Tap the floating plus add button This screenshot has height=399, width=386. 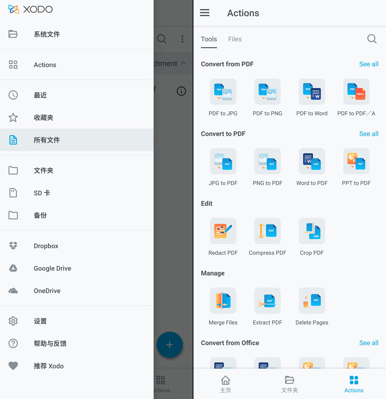(x=169, y=345)
